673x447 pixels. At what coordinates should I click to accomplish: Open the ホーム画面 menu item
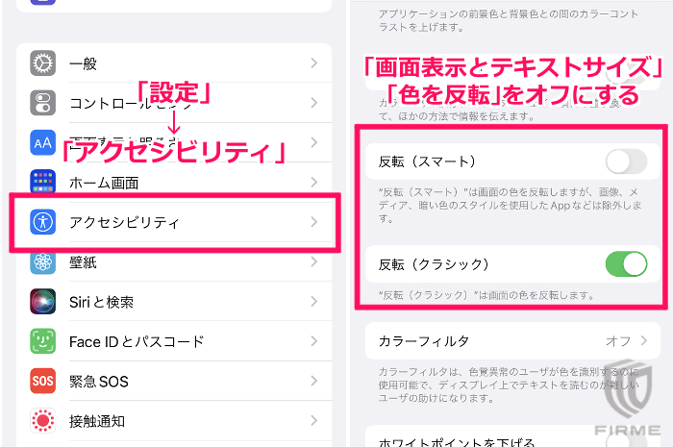(104, 182)
